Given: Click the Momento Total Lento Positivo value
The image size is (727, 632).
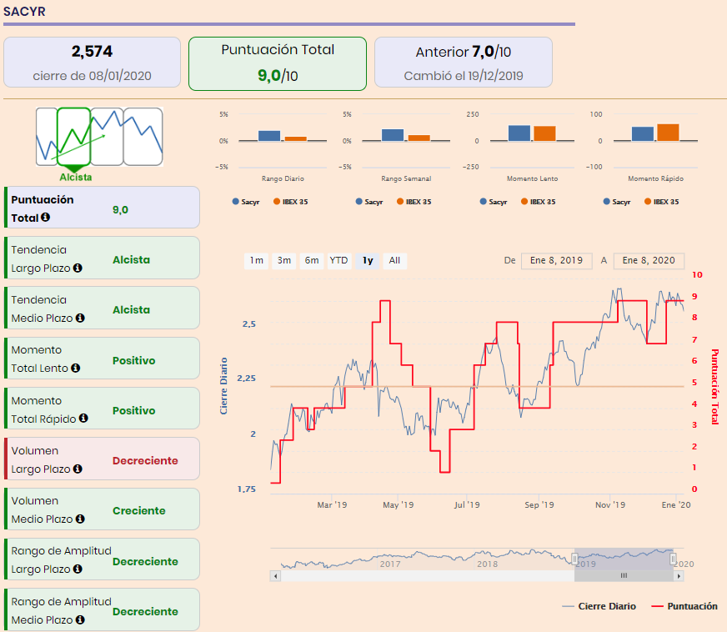Looking at the screenshot, I should pyautogui.click(x=133, y=360).
